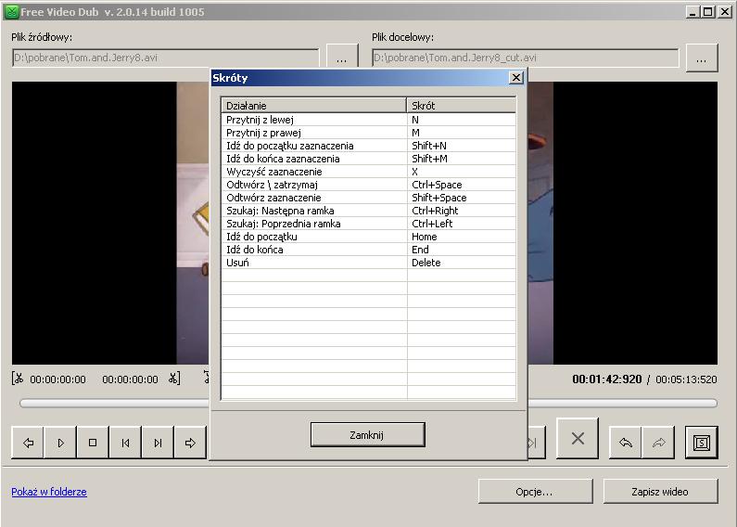Jump to previous frame marker button

point(125,443)
